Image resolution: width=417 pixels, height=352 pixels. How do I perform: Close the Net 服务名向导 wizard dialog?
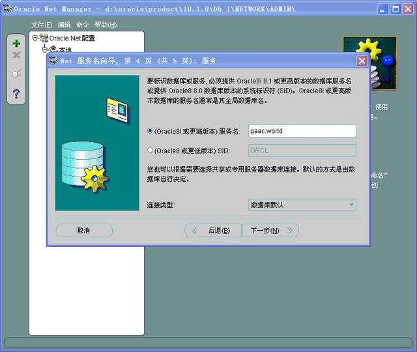[362, 61]
